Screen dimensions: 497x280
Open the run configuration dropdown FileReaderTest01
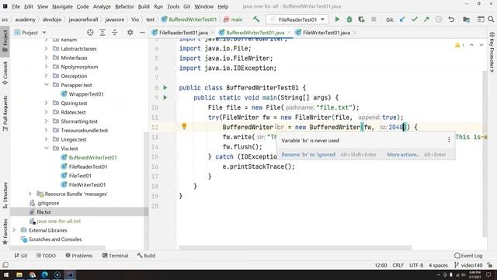coord(297,19)
